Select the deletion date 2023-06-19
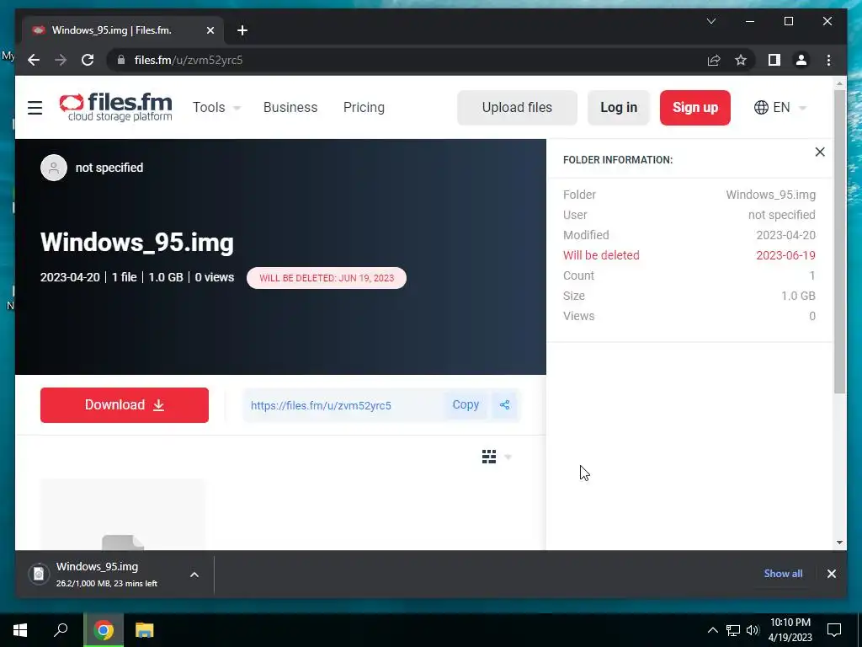 pyautogui.click(x=785, y=255)
